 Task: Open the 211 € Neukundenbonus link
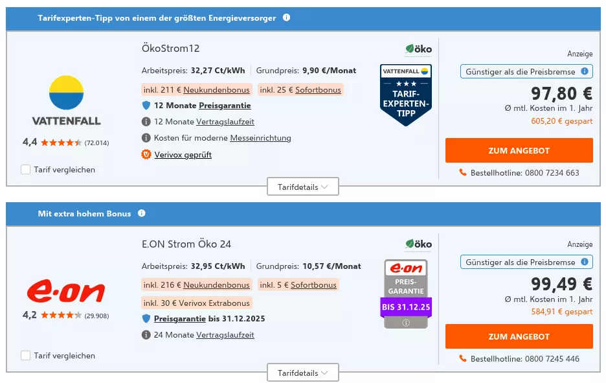point(216,89)
